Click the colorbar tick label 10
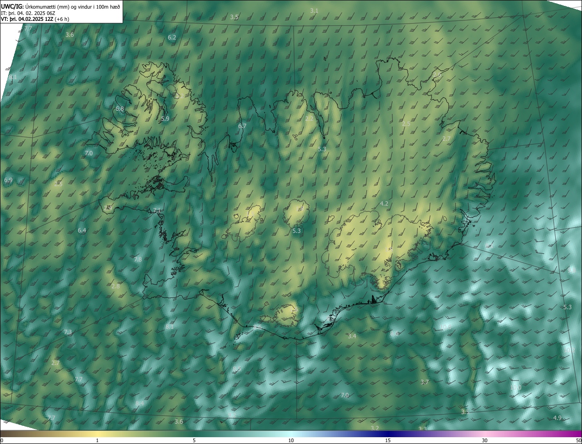Screen dimensions: 582x444 [291, 440]
